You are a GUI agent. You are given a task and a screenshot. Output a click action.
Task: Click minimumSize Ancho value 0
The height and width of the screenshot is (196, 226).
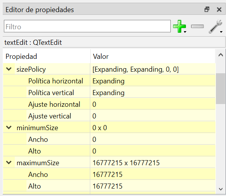pyautogui.click(x=94, y=139)
